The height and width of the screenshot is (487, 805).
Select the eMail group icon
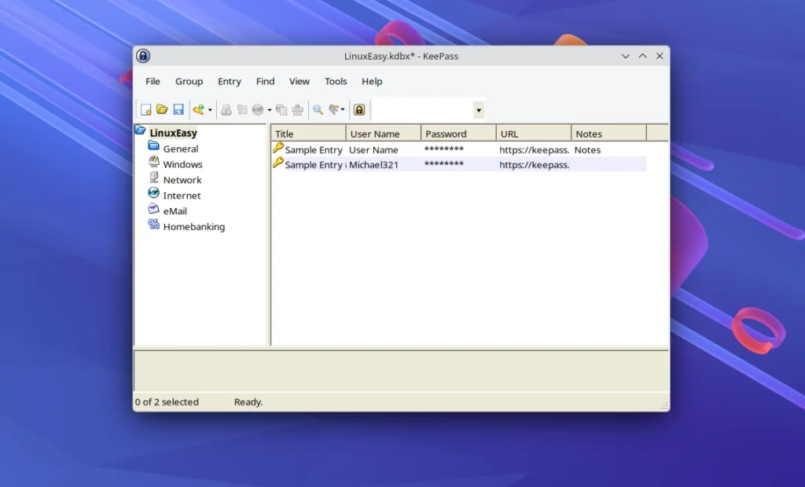pos(154,210)
